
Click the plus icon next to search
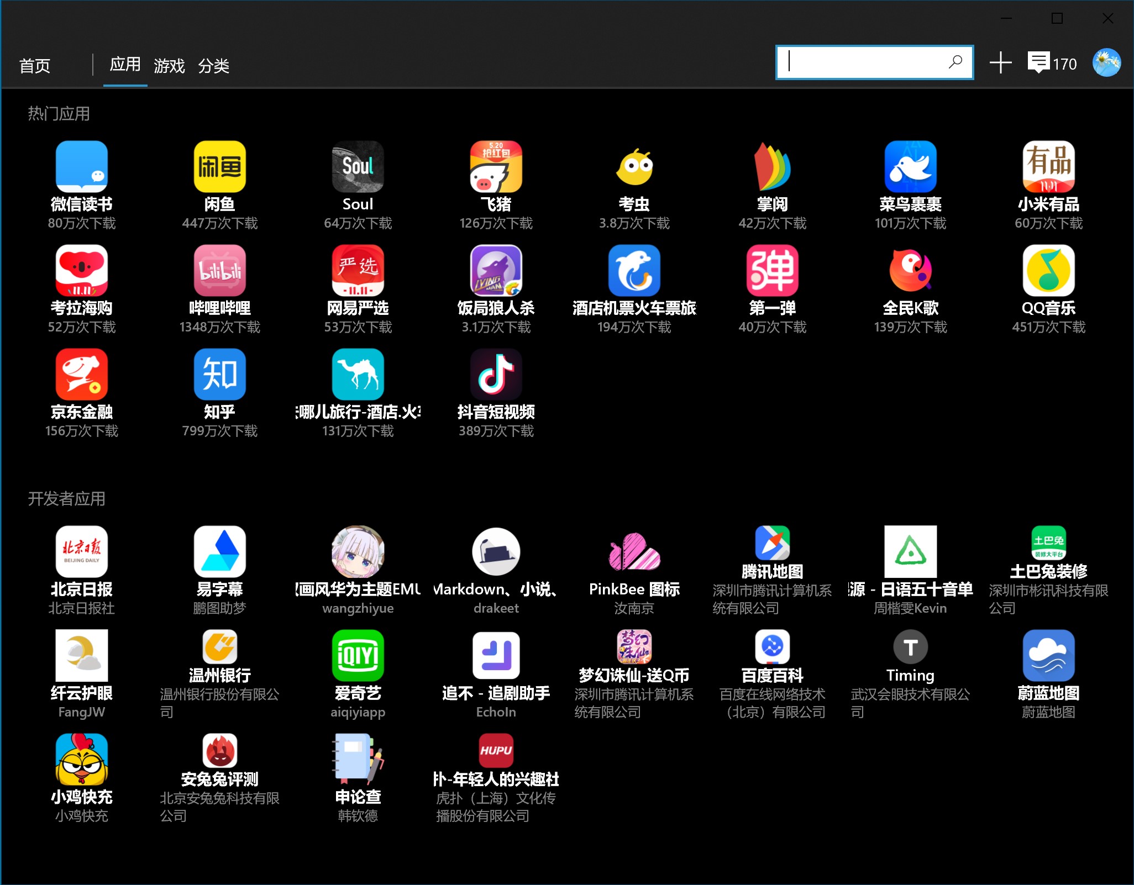click(x=1000, y=63)
